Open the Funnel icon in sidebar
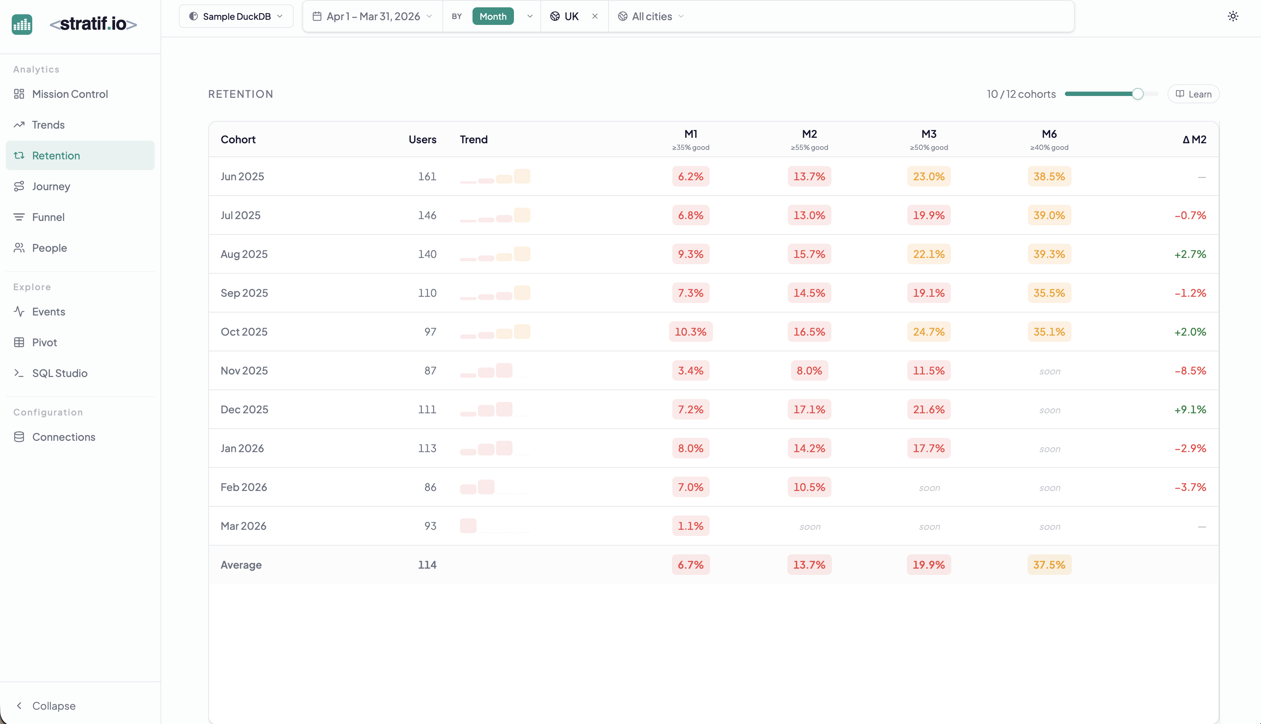Screen dimensions: 1261x724 coord(19,217)
